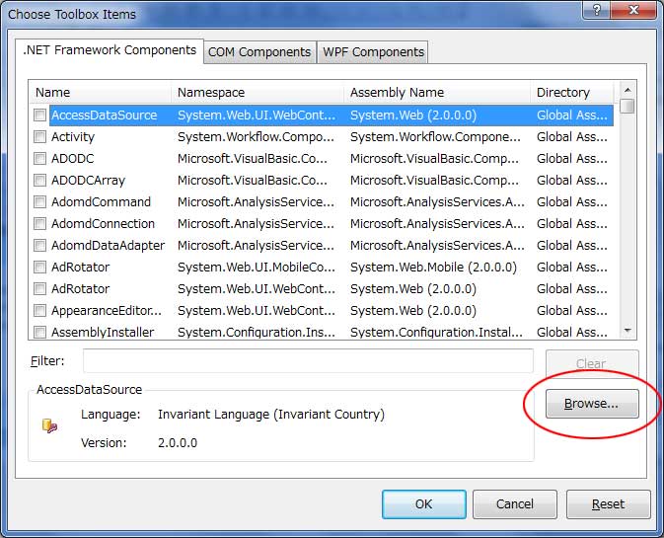Click the vertical scrollbar thumb

[x=627, y=106]
